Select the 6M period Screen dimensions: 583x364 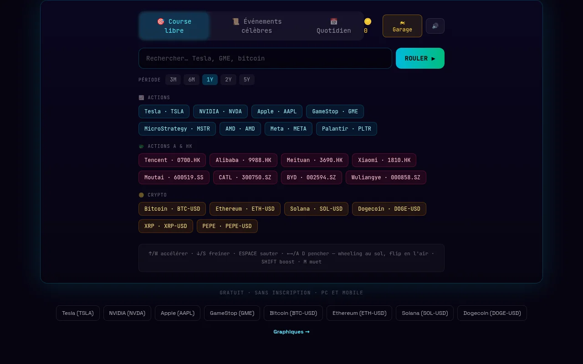191,80
